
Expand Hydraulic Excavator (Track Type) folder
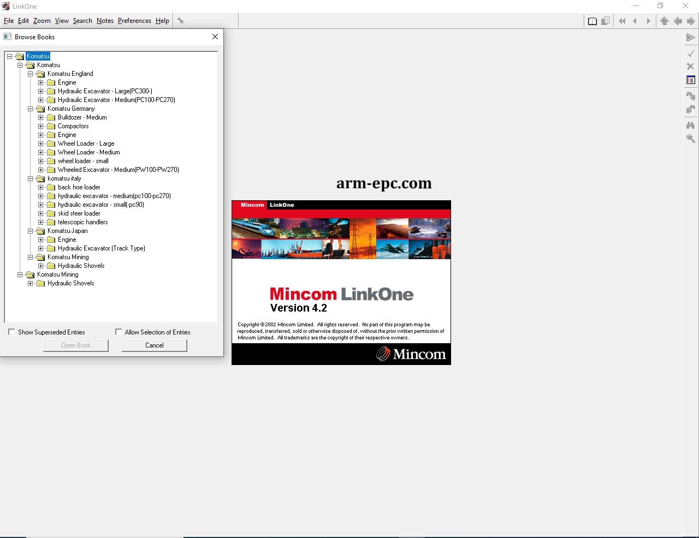[40, 248]
